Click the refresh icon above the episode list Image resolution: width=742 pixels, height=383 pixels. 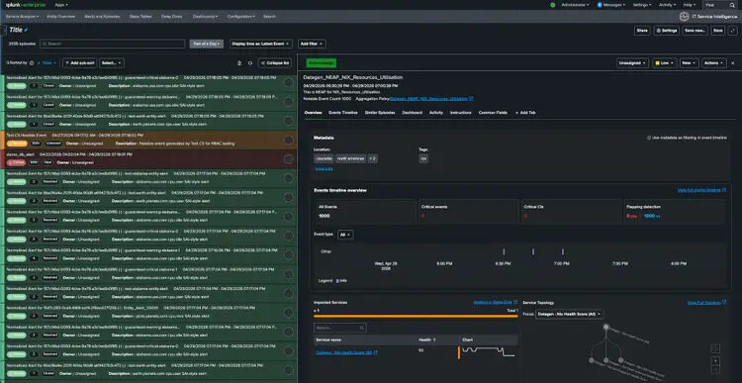click(x=250, y=63)
